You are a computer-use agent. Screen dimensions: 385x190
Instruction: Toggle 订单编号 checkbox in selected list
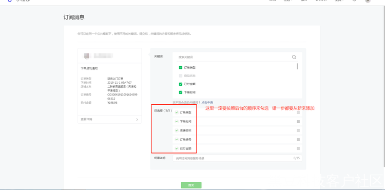pyautogui.click(x=177, y=140)
